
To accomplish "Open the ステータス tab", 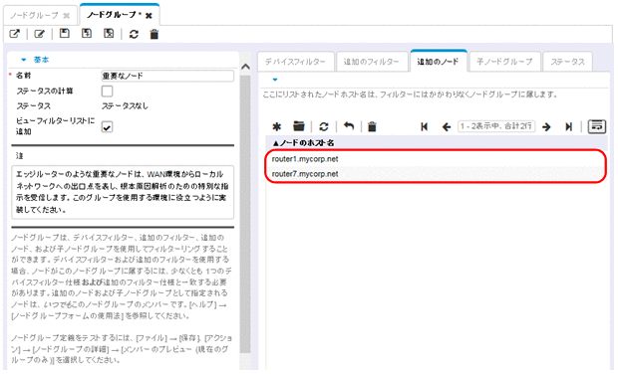I will (567, 62).
